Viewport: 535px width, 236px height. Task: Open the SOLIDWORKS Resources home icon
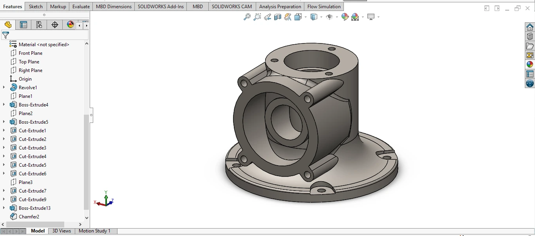tap(530, 27)
